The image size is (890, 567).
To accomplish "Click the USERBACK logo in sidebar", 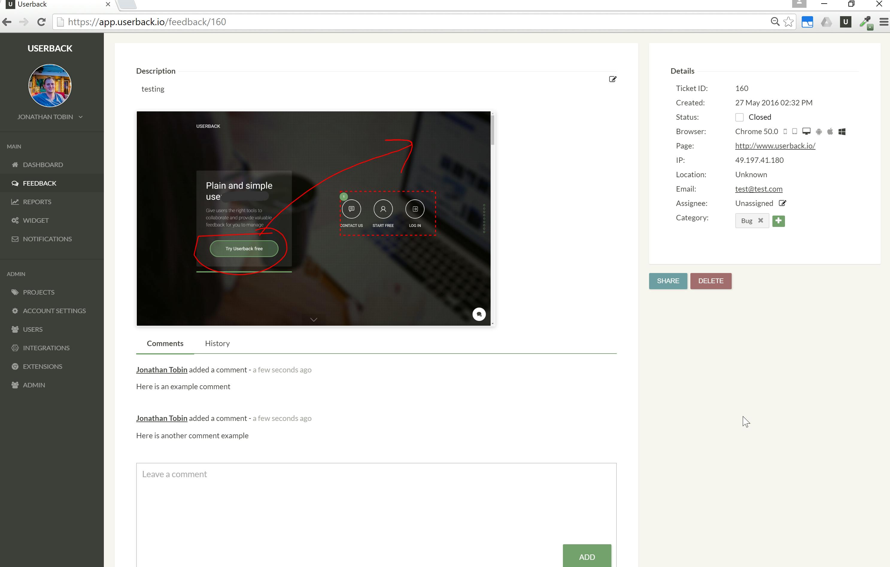I will point(50,48).
